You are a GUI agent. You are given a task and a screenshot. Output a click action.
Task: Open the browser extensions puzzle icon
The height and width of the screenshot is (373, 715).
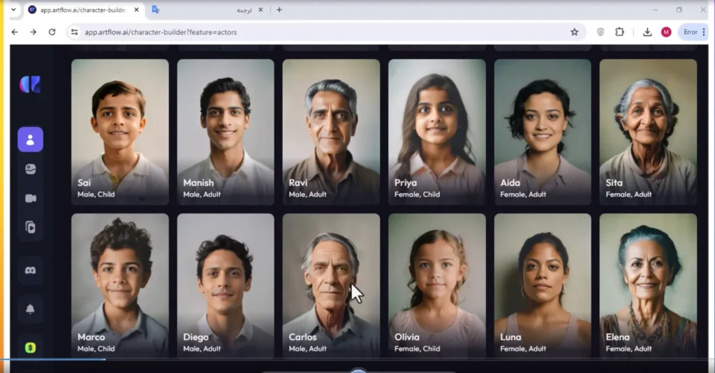pyautogui.click(x=619, y=32)
